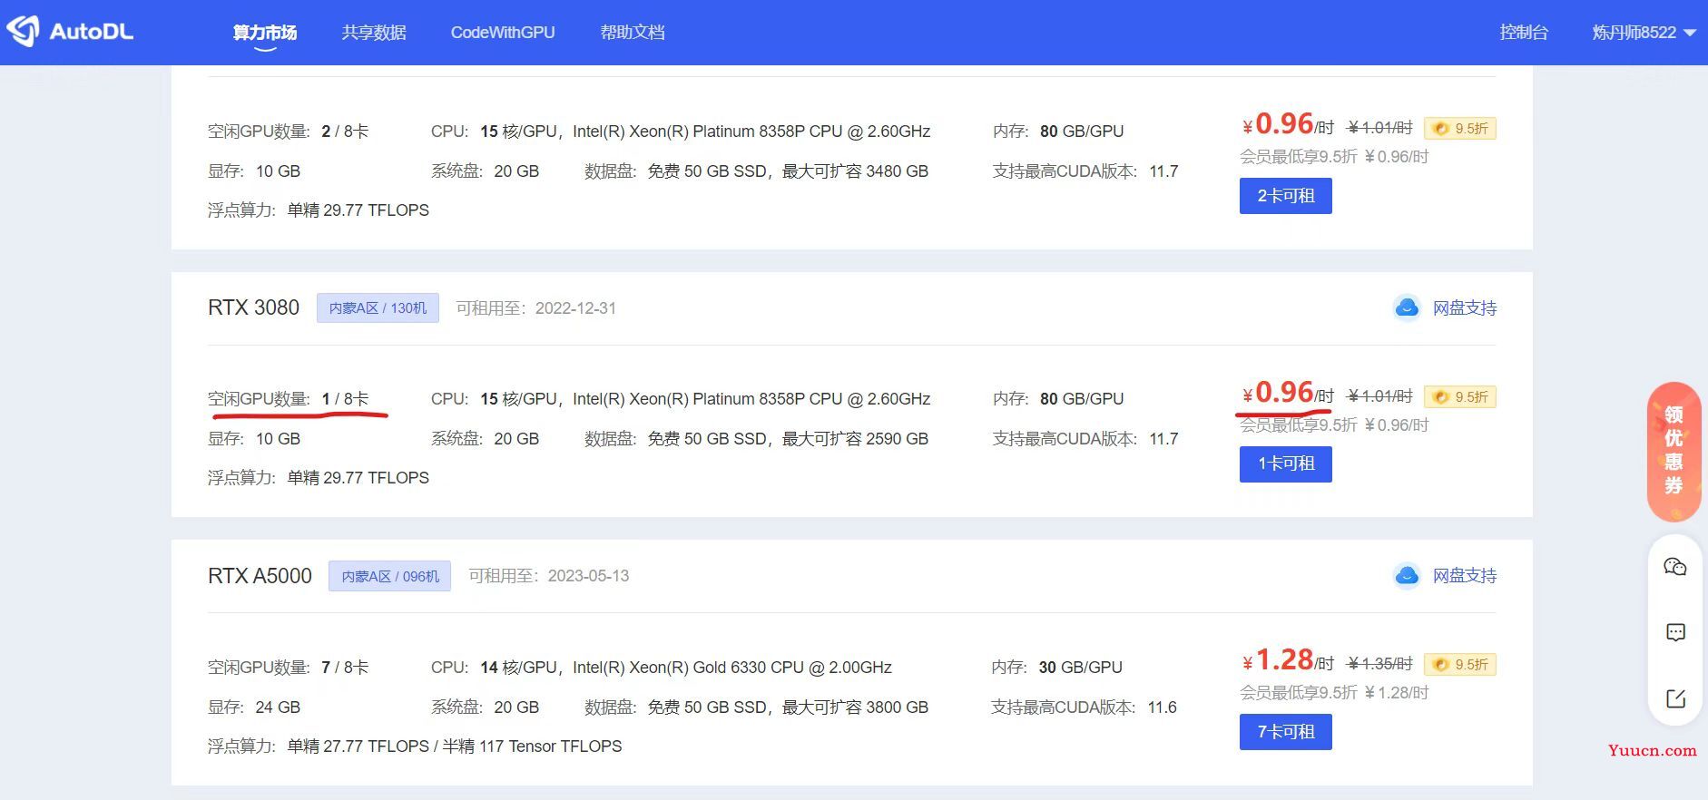The image size is (1708, 800).
Task: Click the struck-through ¥1.35/时 price
Action: tap(1380, 664)
